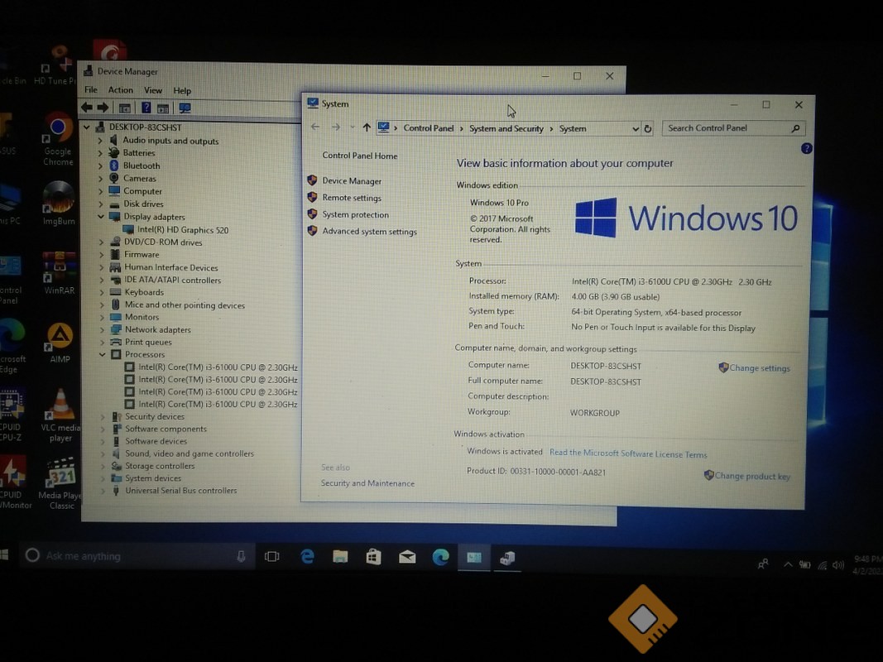Click Change product key link
The height and width of the screenshot is (662, 883).
751,477
